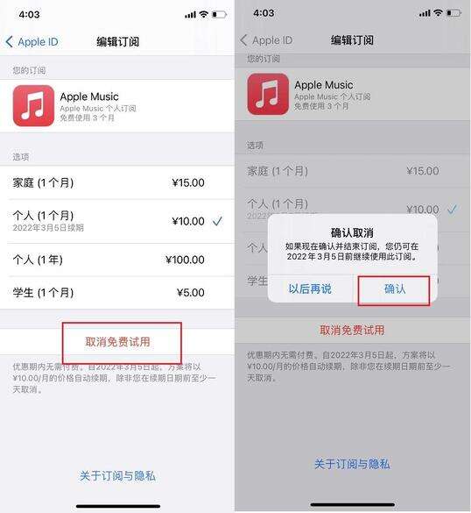The width and height of the screenshot is (471, 513).
Task: Open 关于订阅与隐私 link on left screen
Action: [117, 475]
